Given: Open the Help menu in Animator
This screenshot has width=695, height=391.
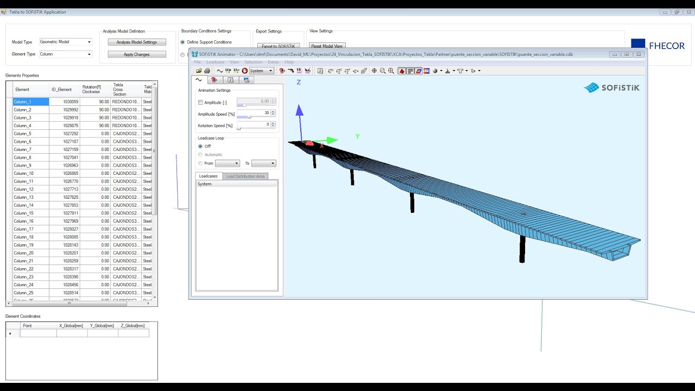Looking at the screenshot, I should 289,62.
